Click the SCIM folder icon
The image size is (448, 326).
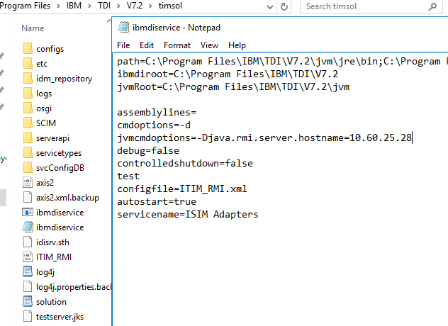pos(28,123)
